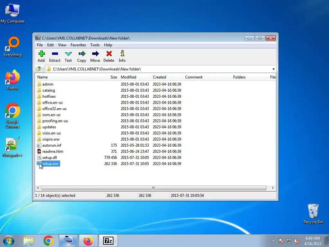Open the Recycle Bin
The image size is (329, 247).
point(313,214)
